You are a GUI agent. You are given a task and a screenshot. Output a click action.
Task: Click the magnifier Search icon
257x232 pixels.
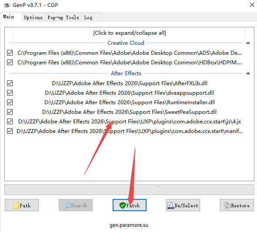pos(67,205)
